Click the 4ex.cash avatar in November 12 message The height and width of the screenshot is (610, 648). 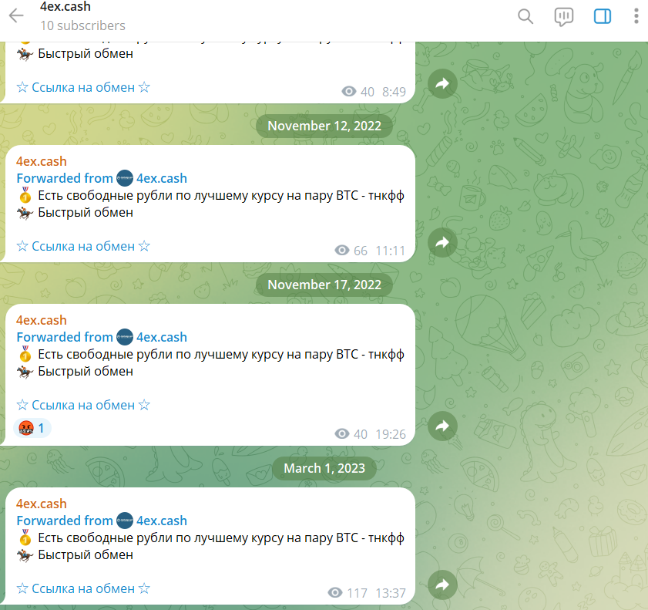point(125,178)
